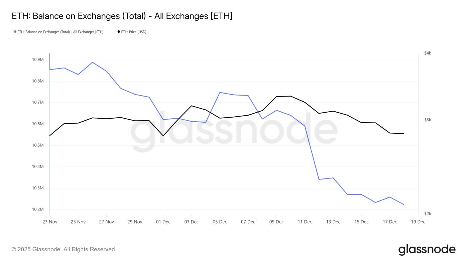Click the $4k right axis label

(x=428, y=53)
